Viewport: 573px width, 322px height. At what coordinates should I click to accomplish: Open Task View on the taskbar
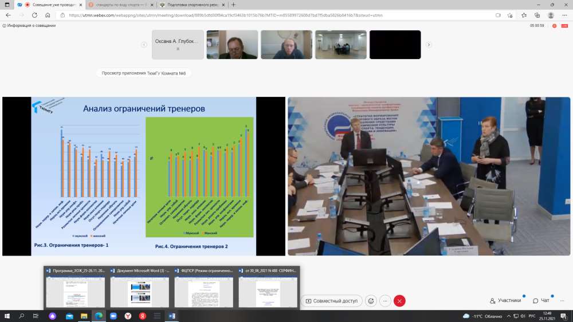pos(36,316)
